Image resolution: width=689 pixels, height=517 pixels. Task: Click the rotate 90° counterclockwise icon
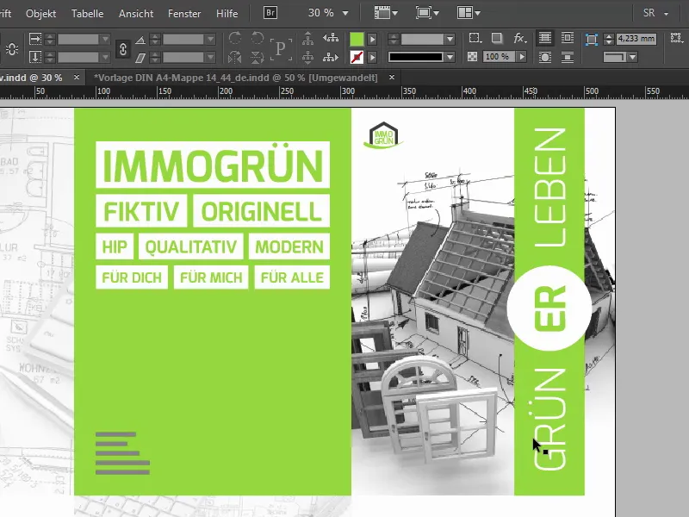(257, 38)
